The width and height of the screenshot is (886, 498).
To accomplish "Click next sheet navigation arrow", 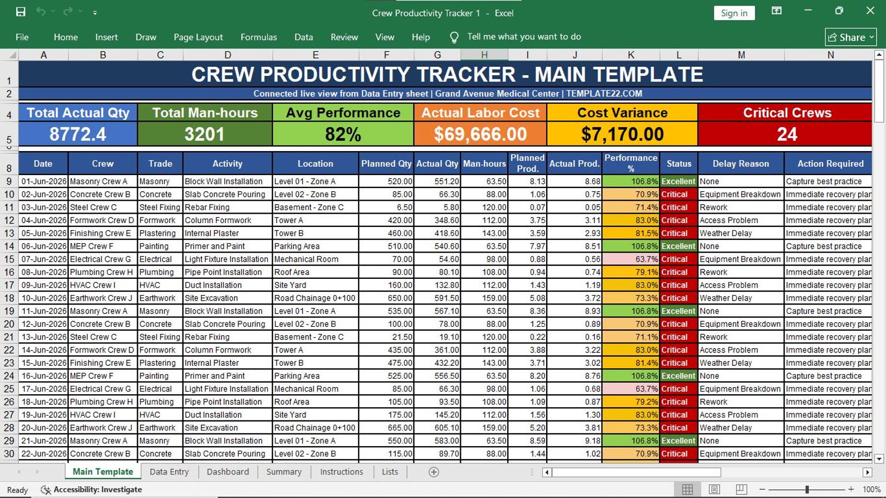I will pyautogui.click(x=37, y=472).
